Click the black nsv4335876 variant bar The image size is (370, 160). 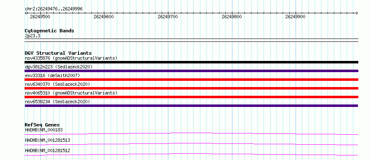coord(191,62)
